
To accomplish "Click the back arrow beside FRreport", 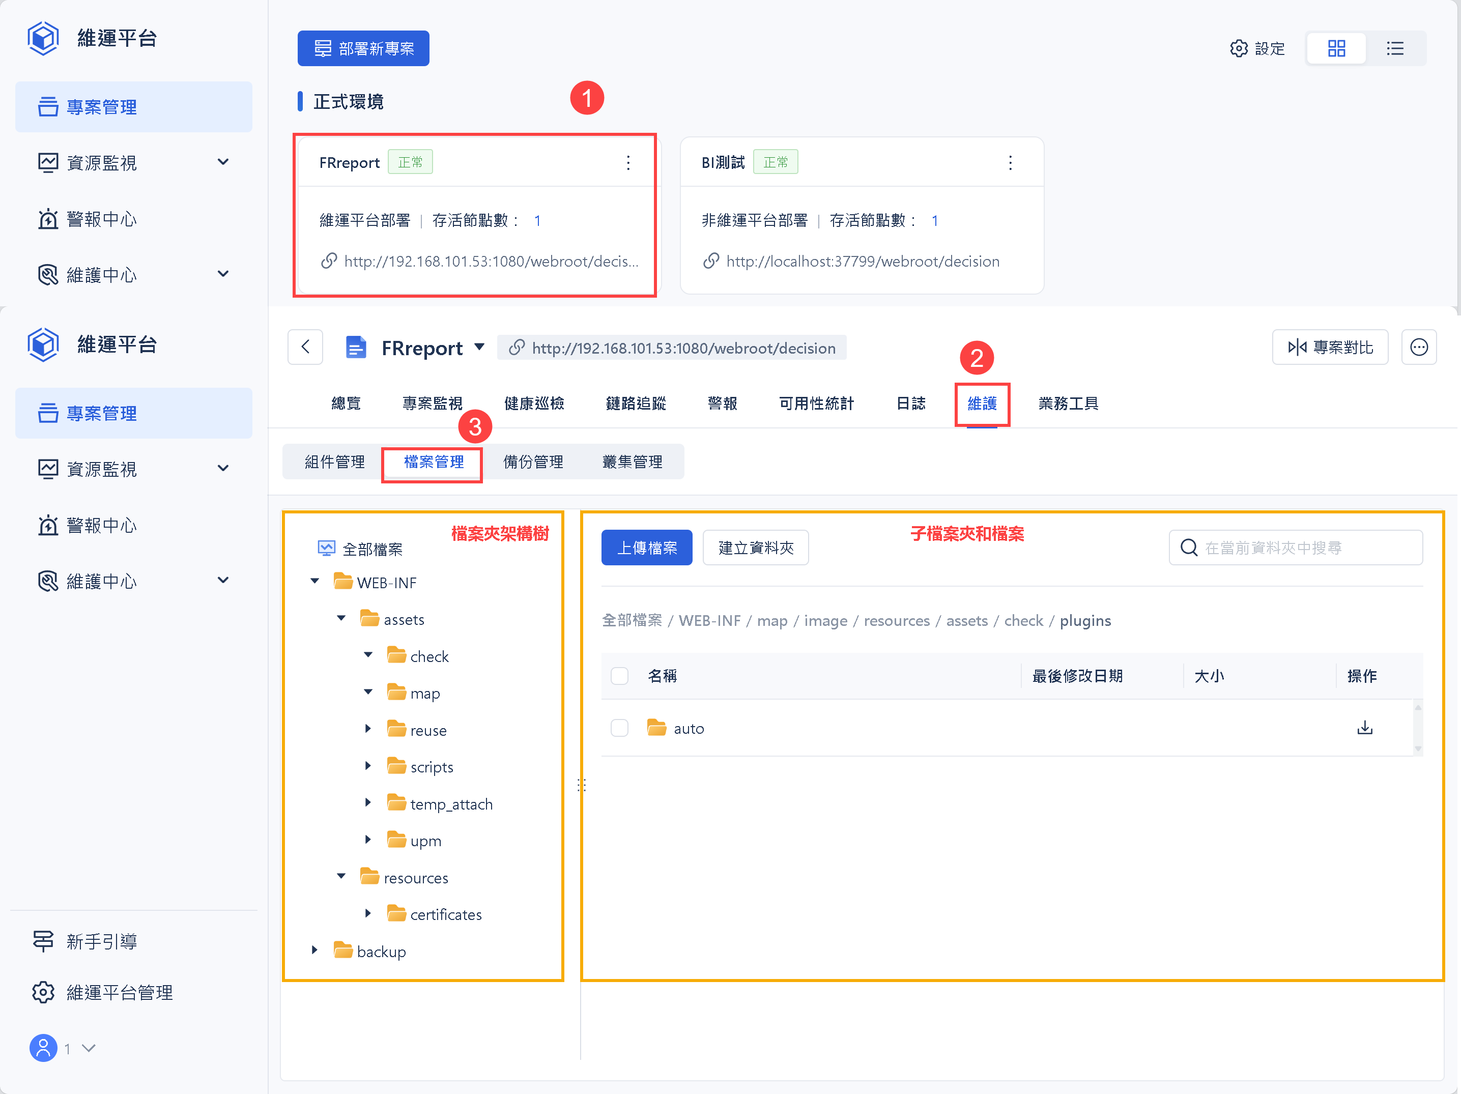I will 305,347.
